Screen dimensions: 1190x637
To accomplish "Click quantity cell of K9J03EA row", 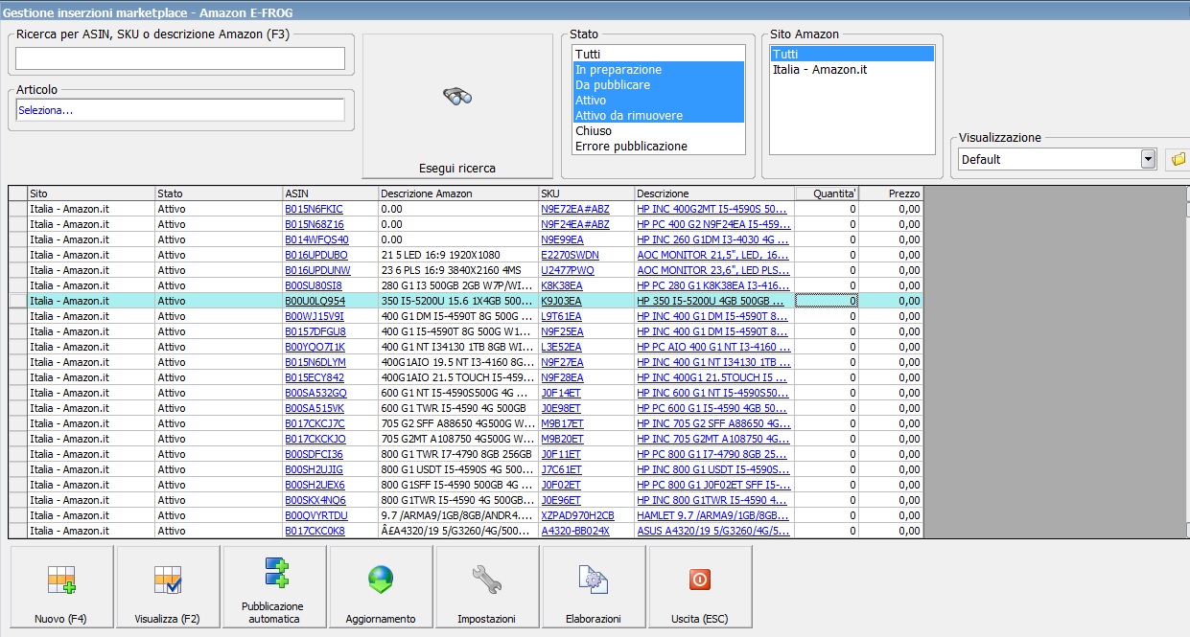I will (x=827, y=301).
